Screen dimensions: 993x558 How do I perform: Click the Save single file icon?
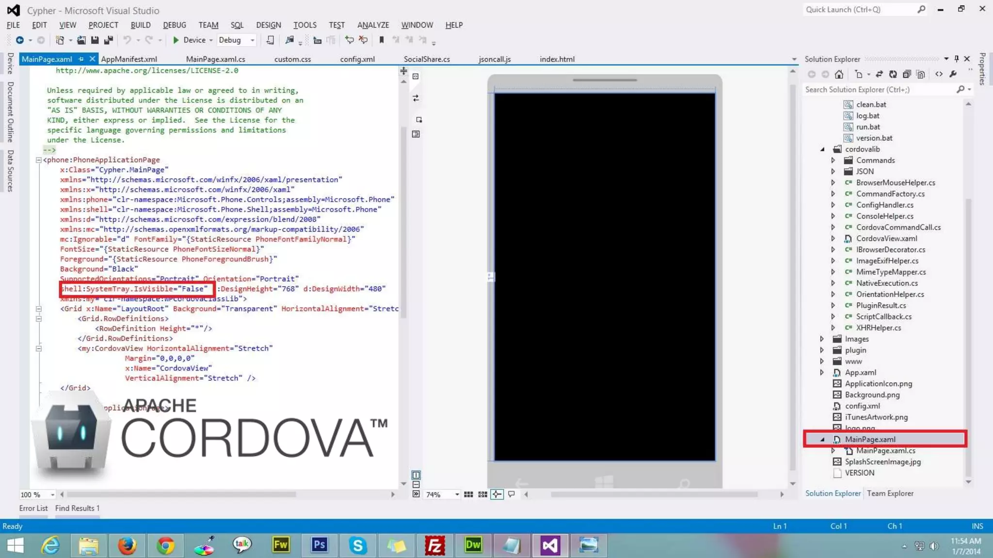click(x=95, y=40)
